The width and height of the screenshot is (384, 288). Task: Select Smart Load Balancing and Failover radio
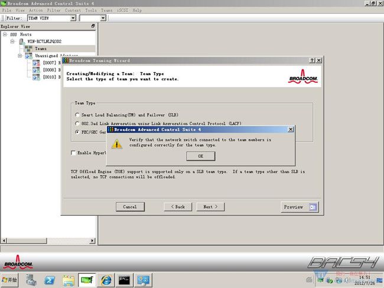click(77, 115)
